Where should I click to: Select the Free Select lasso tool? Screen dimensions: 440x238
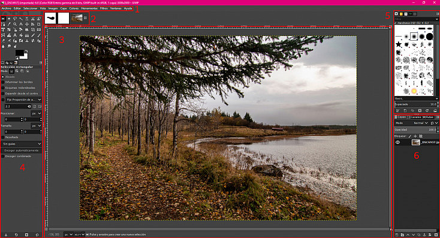(x=15, y=19)
